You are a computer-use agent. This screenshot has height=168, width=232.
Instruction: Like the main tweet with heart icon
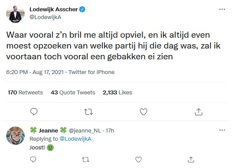pos(144,112)
